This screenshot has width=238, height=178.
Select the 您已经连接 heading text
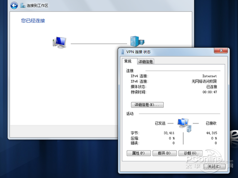tap(33, 20)
